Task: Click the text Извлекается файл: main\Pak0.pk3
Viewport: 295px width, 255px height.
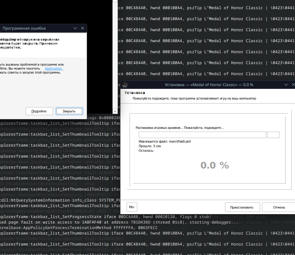Action: pos(165,141)
